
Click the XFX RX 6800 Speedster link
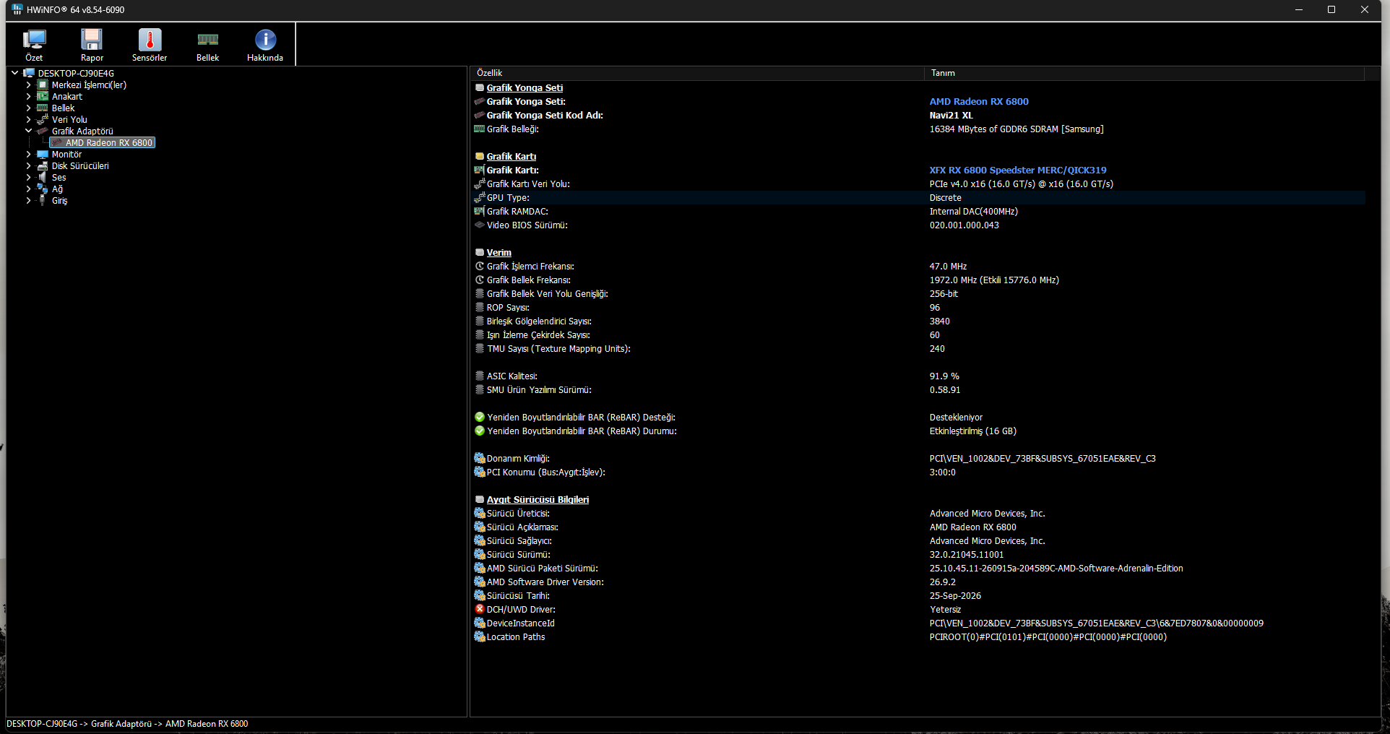(x=1018, y=170)
